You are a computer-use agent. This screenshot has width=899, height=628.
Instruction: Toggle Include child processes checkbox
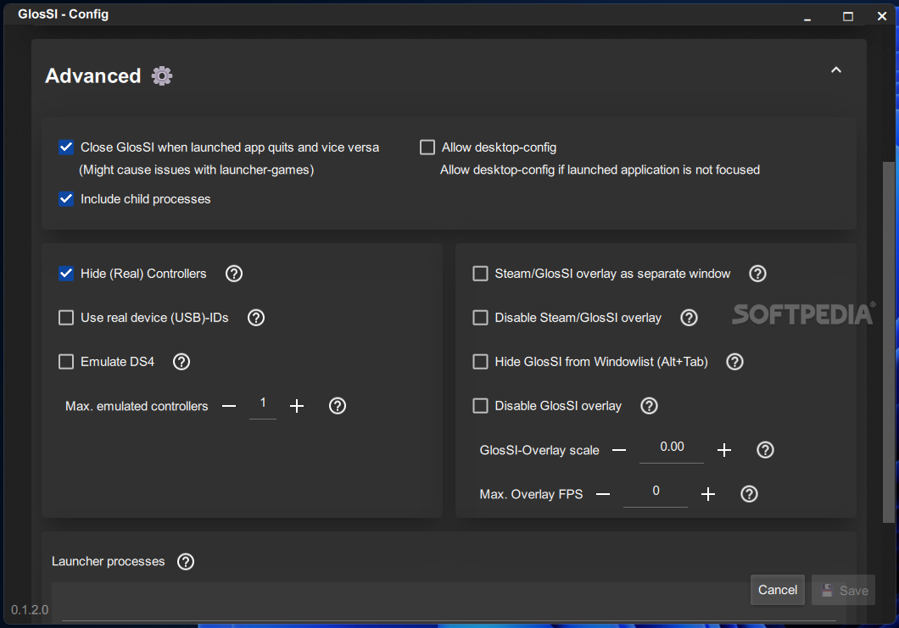click(66, 199)
